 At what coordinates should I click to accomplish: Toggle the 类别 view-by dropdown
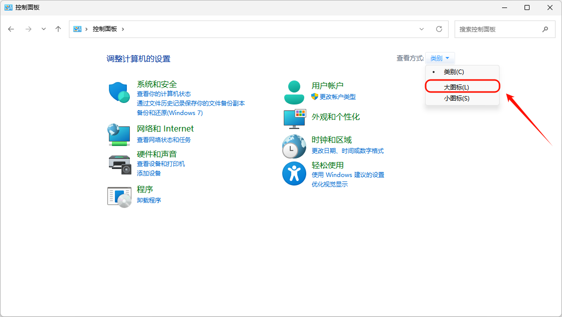(440, 58)
